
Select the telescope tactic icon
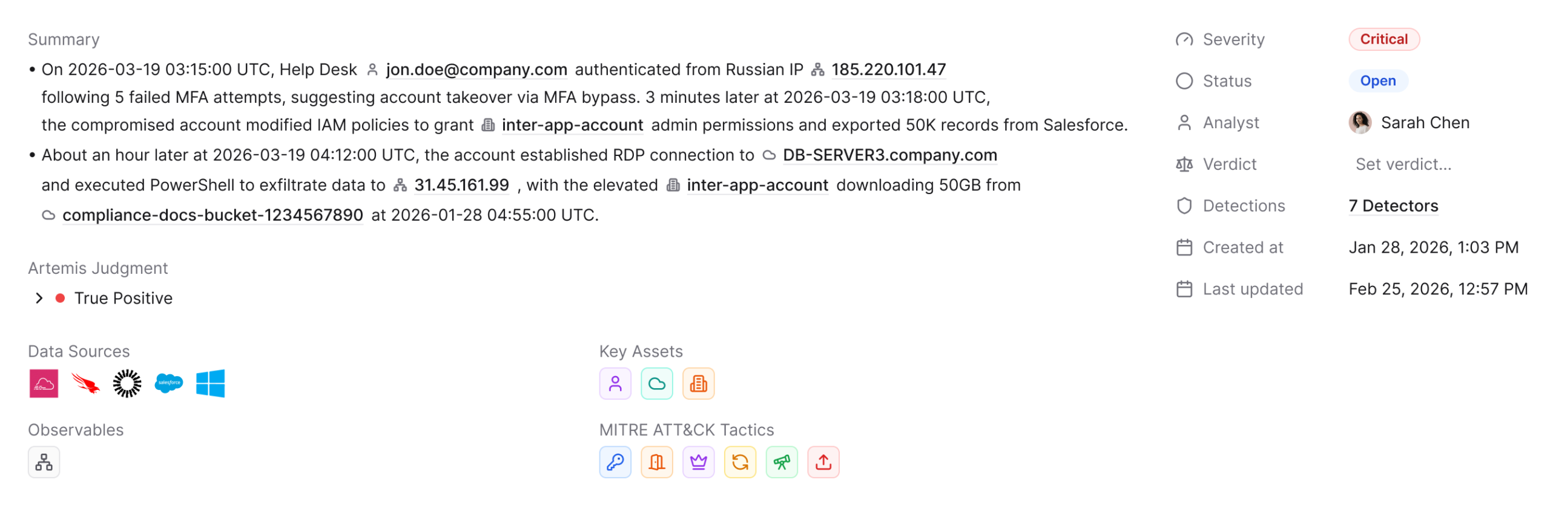(781, 462)
